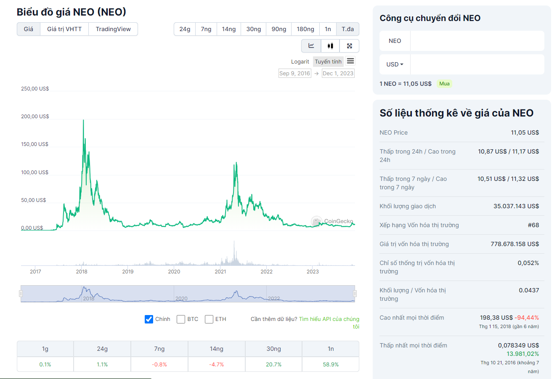The width and height of the screenshot is (557, 379).
Task: Enable the ETH comparison checkbox
Action: coord(209,319)
